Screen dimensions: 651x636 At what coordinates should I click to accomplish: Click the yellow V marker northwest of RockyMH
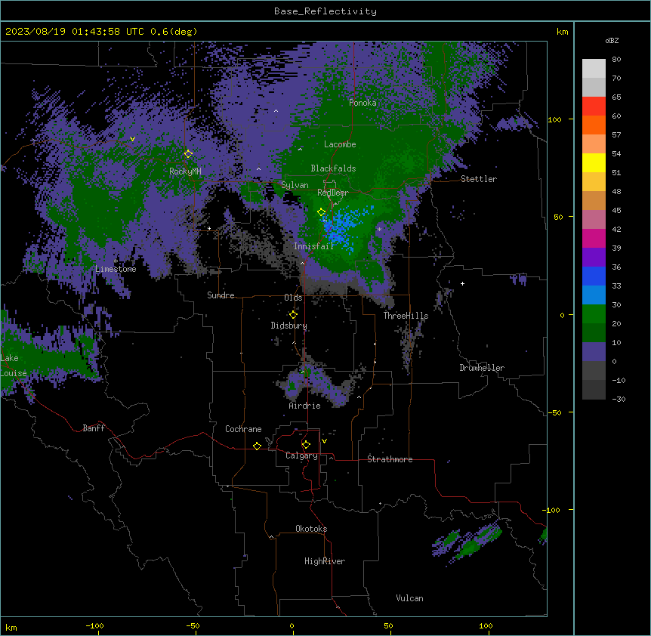(132, 139)
